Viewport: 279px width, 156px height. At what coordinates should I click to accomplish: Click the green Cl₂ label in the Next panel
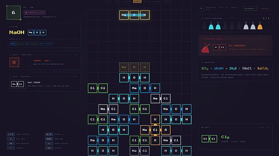225,137
